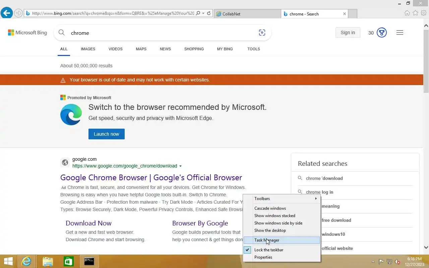Open Command Prompt taskbar icon
Screen dimensions: 429x268
(89, 261)
